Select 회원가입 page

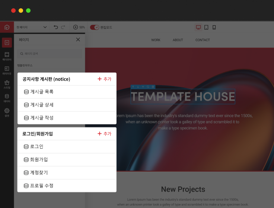tap(67, 160)
